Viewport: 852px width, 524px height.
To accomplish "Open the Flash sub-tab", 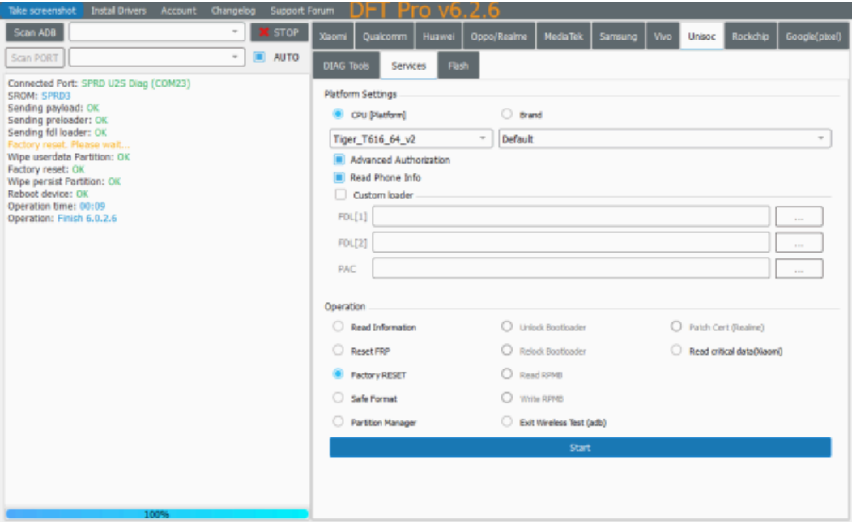I will pos(458,66).
